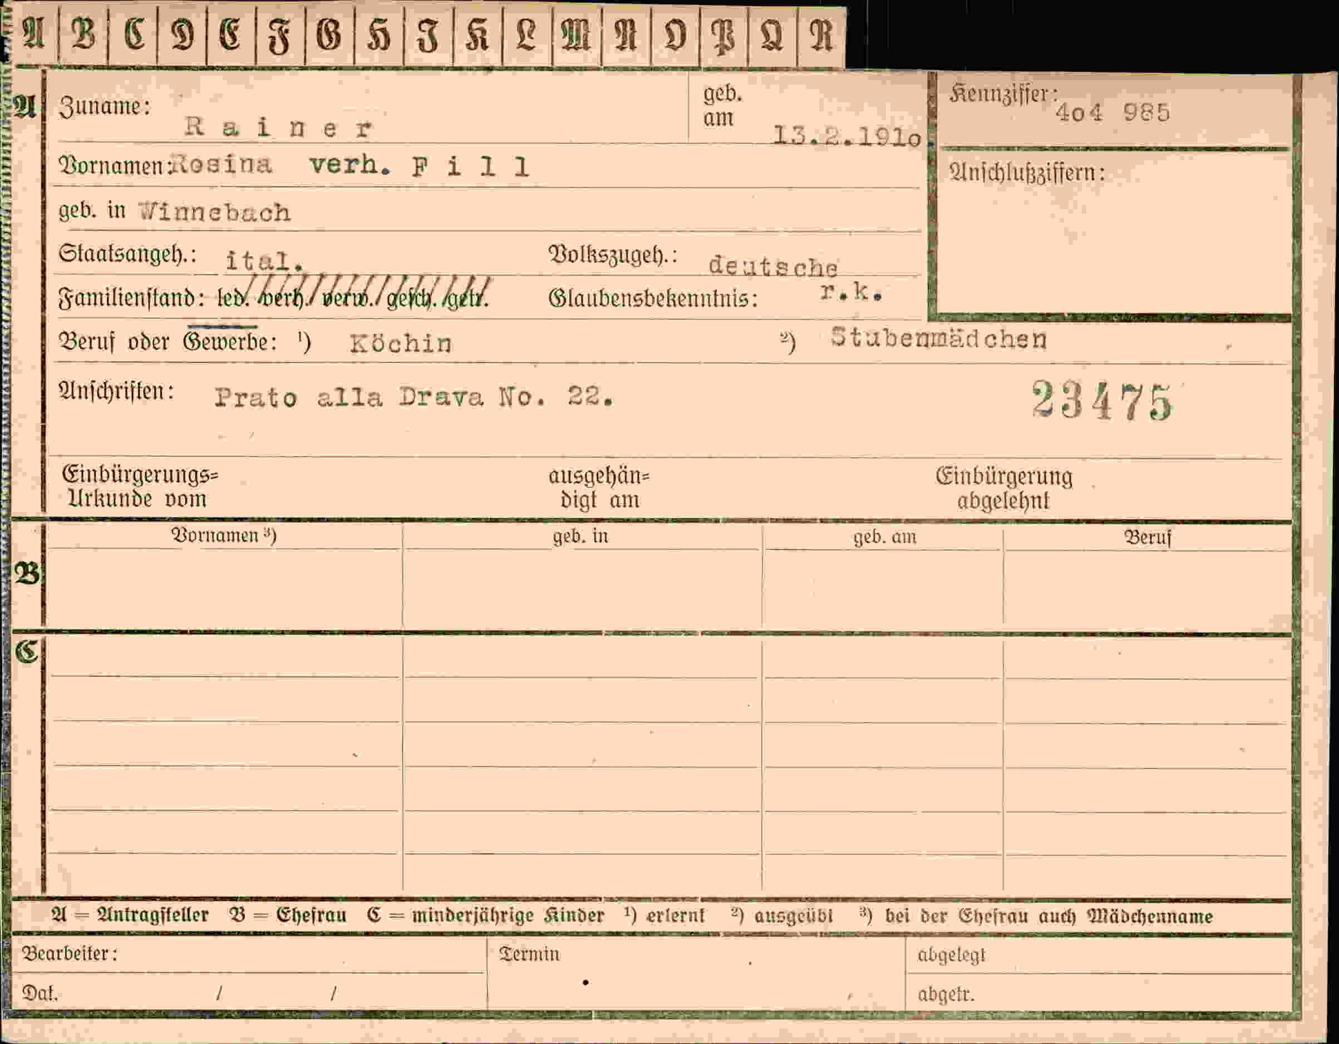
Task: Click the typed surname "Rainer"
Action: (x=279, y=127)
